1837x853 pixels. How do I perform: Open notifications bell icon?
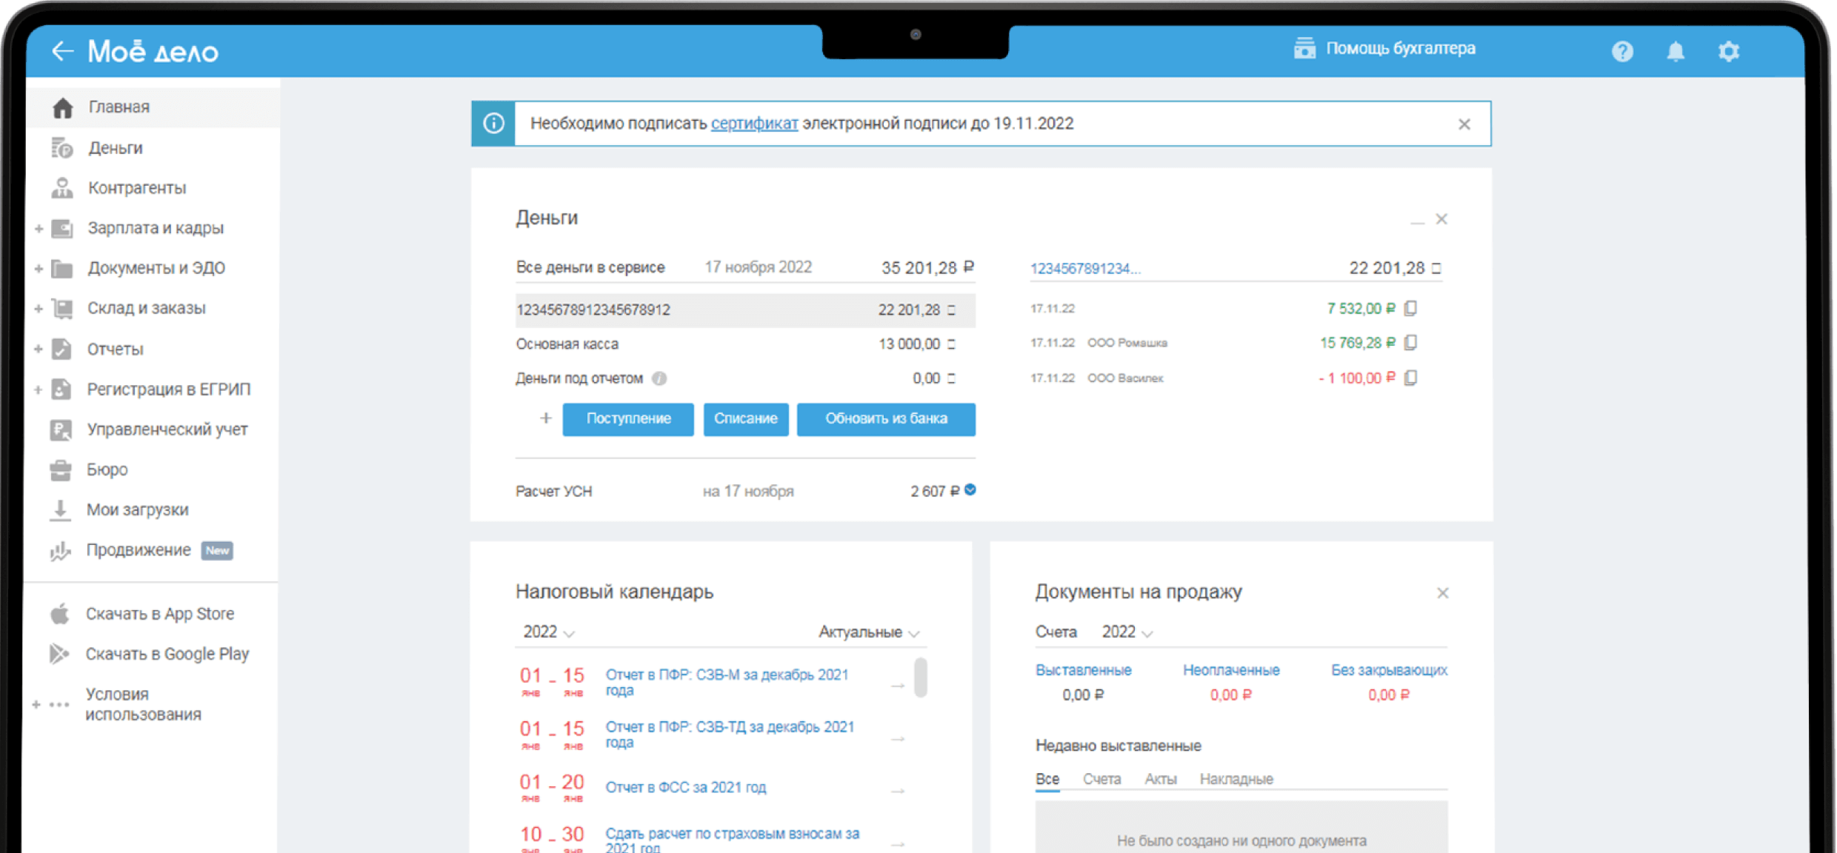pyautogui.click(x=1676, y=51)
